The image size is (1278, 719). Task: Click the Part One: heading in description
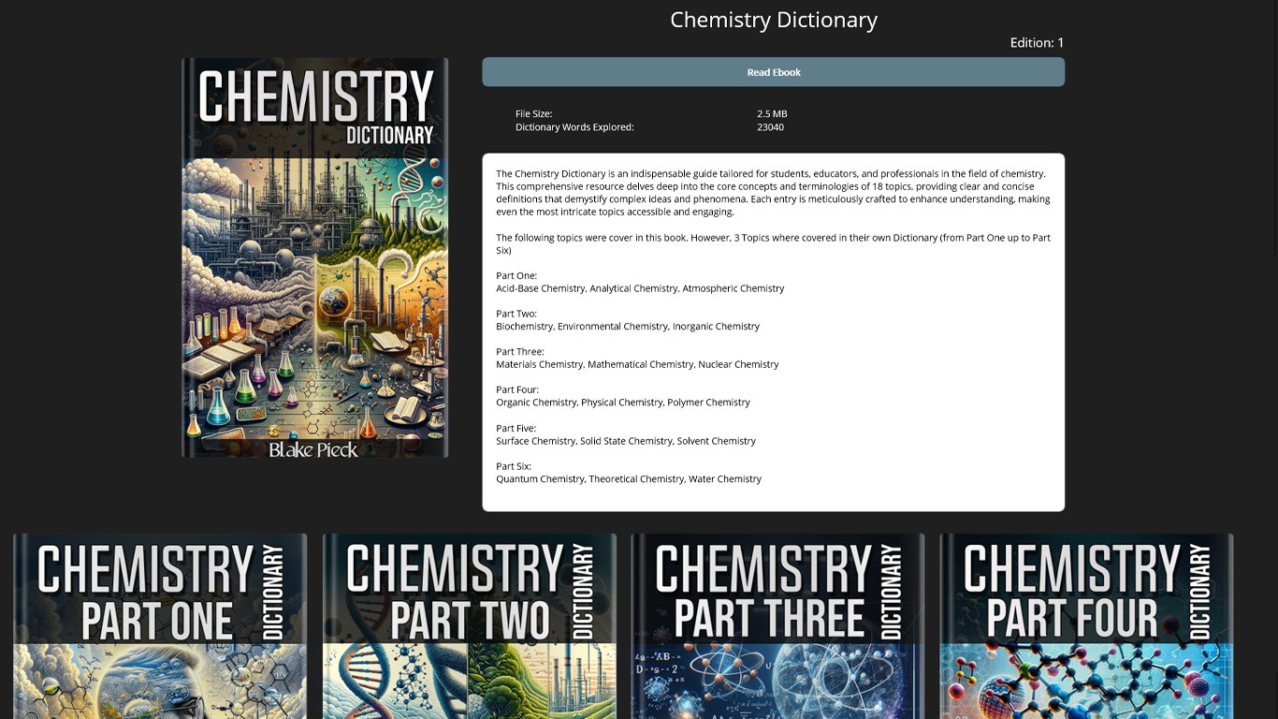coord(516,275)
